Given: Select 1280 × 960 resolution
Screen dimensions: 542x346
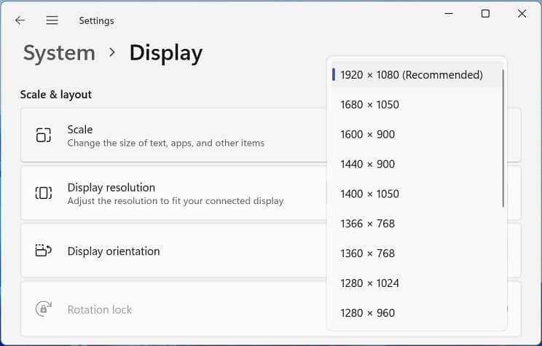Looking at the screenshot, I should (x=417, y=312).
